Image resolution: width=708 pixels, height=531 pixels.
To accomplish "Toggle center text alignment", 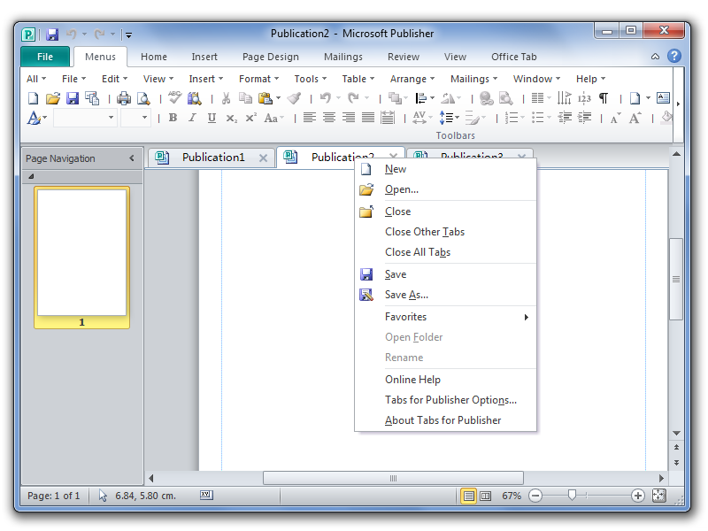I will (329, 118).
